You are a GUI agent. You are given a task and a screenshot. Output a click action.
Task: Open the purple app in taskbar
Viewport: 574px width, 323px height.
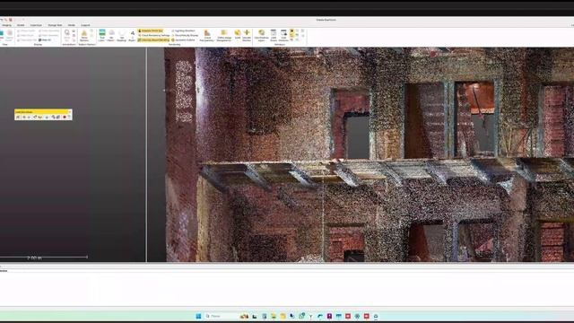coord(329,316)
